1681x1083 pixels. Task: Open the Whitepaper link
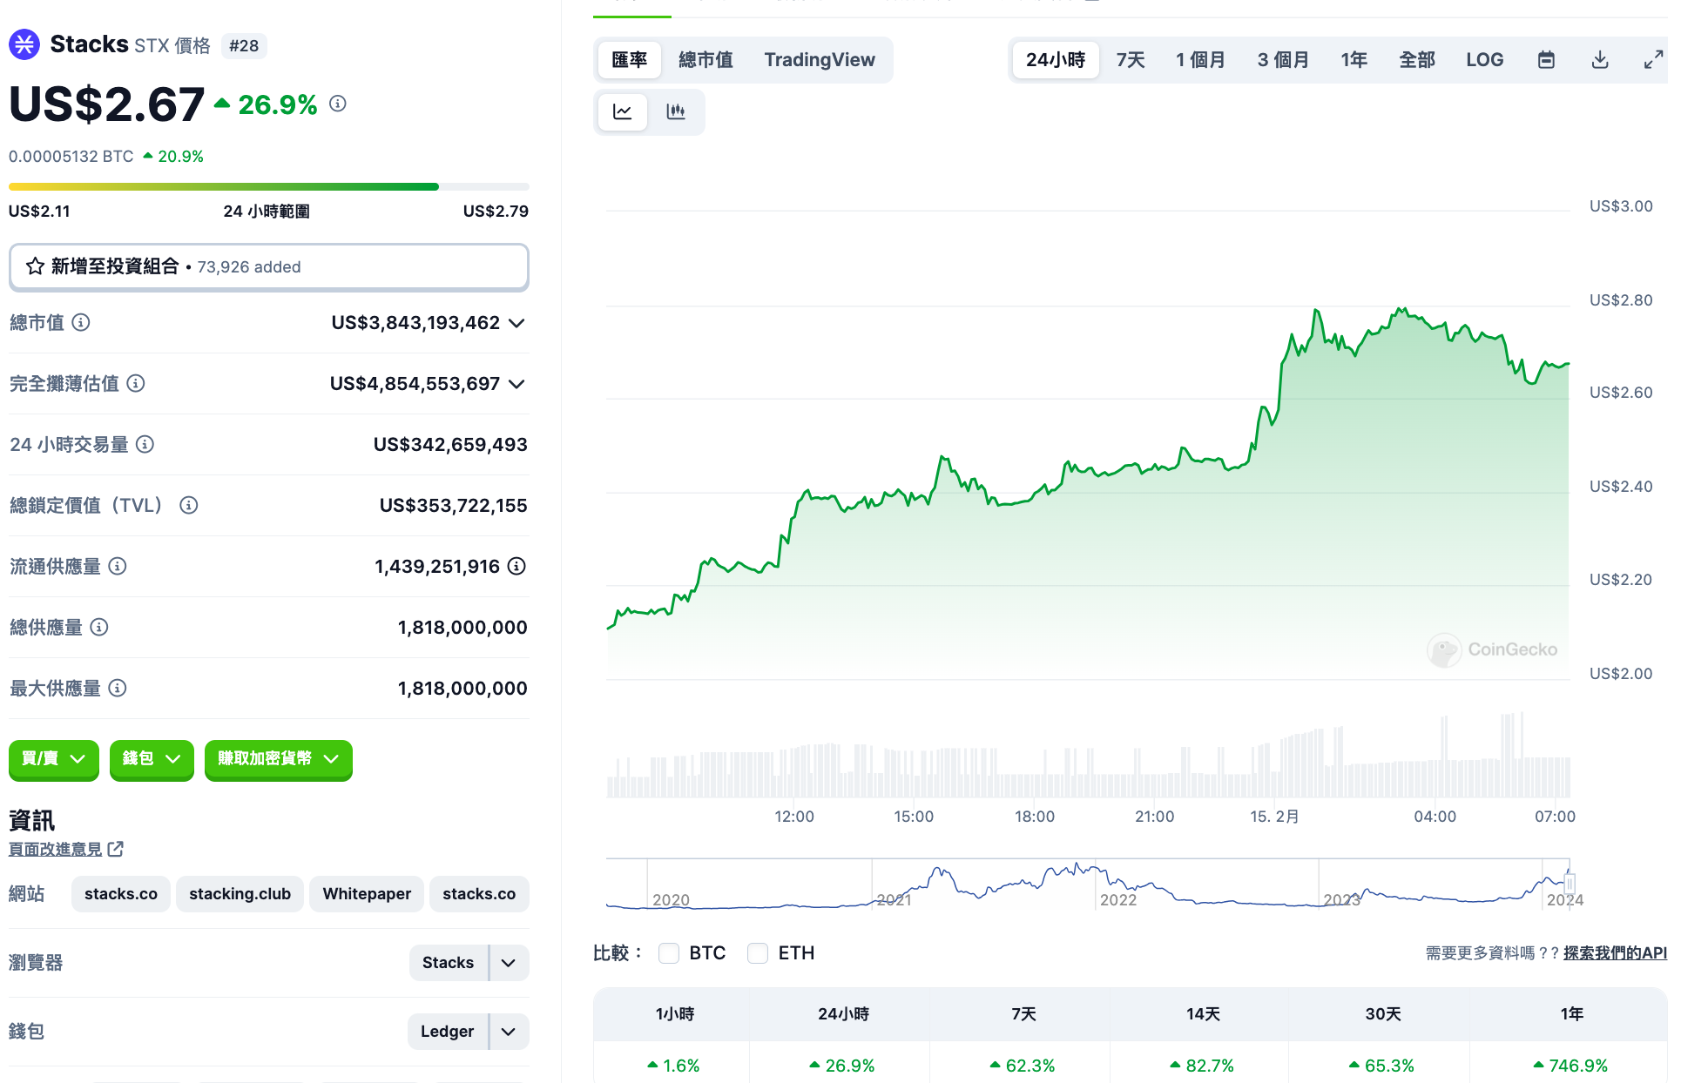(x=367, y=894)
